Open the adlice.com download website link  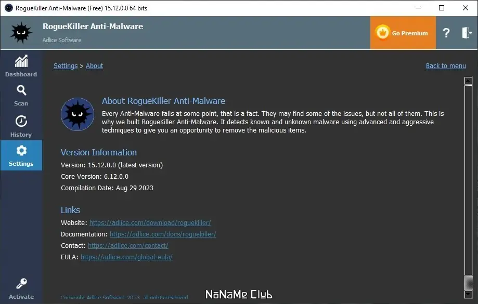pos(150,222)
